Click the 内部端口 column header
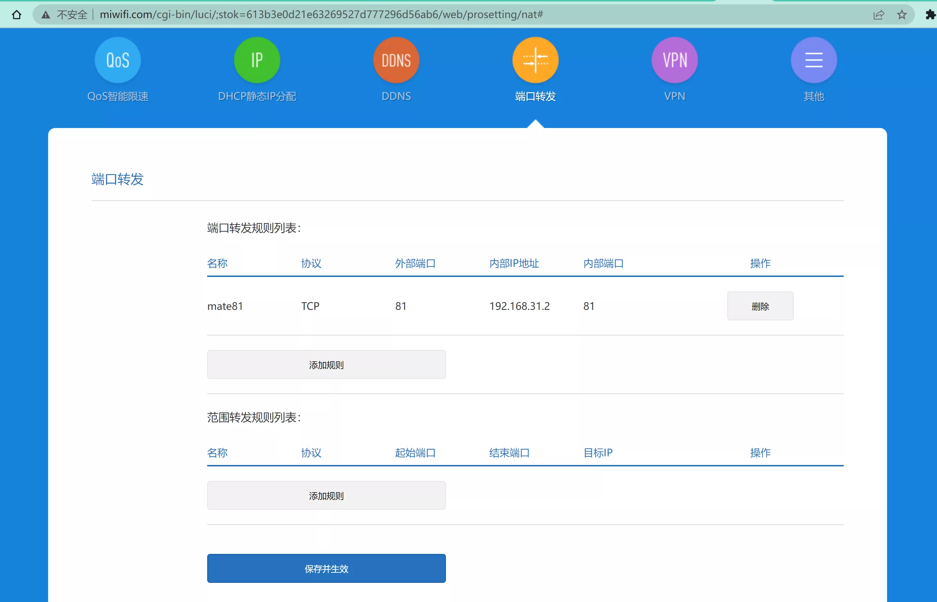Screen dimensions: 937x602 604,264
